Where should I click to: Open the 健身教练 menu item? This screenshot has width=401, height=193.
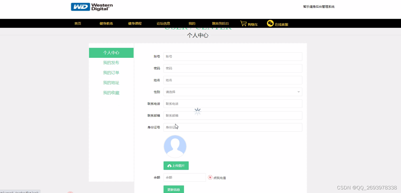(x=106, y=24)
